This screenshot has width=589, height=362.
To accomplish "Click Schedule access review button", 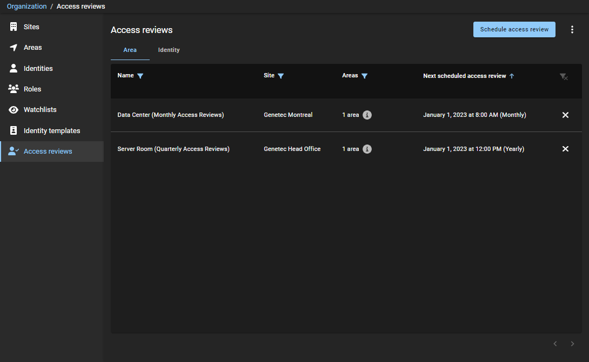I will [514, 30].
